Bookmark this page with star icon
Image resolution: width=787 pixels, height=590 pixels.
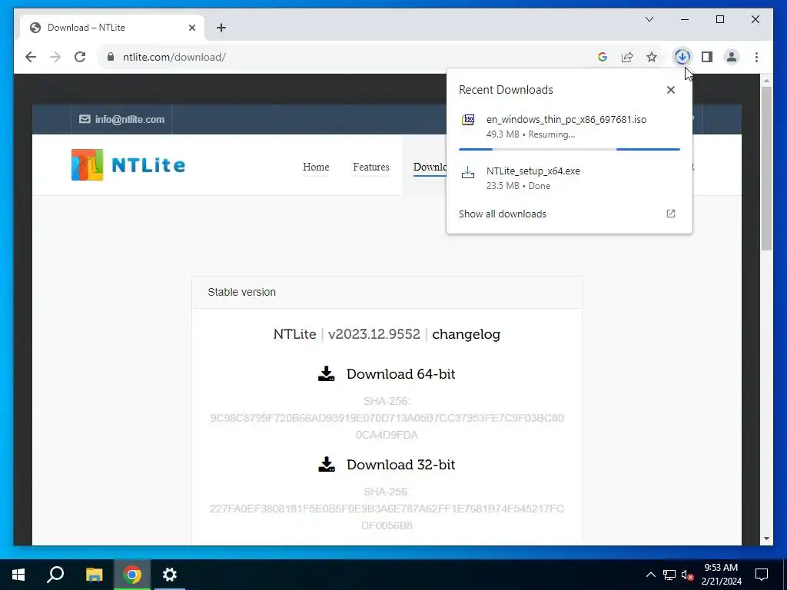pyautogui.click(x=652, y=57)
